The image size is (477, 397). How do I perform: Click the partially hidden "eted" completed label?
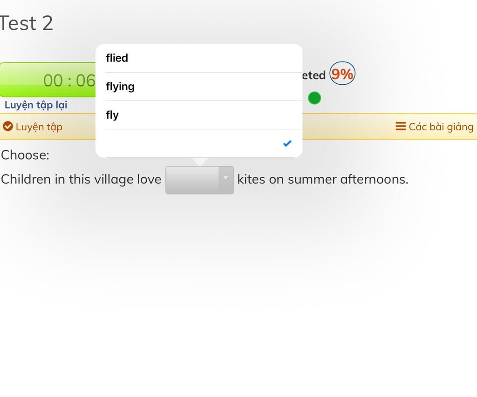coord(313,75)
